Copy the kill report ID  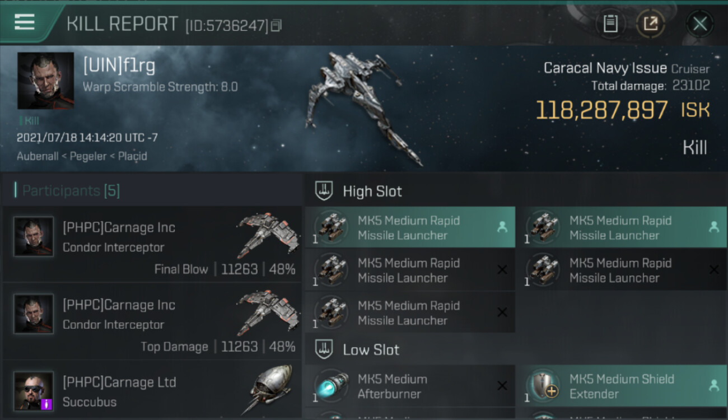click(276, 26)
